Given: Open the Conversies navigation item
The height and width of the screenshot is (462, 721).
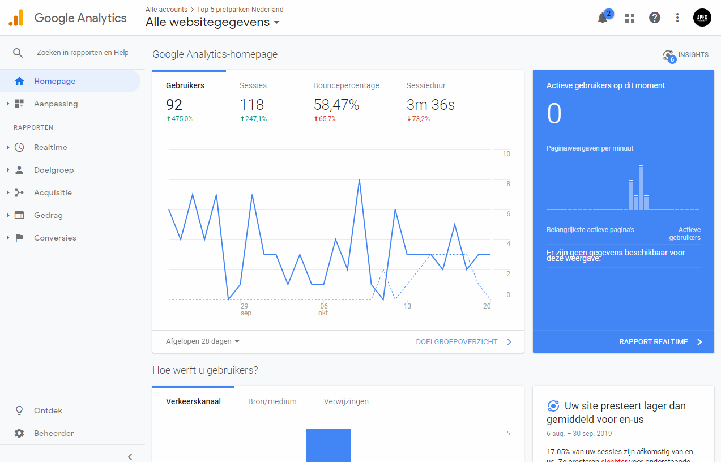Looking at the screenshot, I should tap(70, 238).
